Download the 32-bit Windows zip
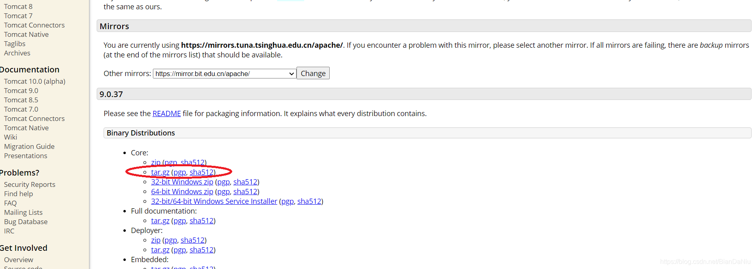The height and width of the screenshot is (269, 754). pyautogui.click(x=182, y=182)
